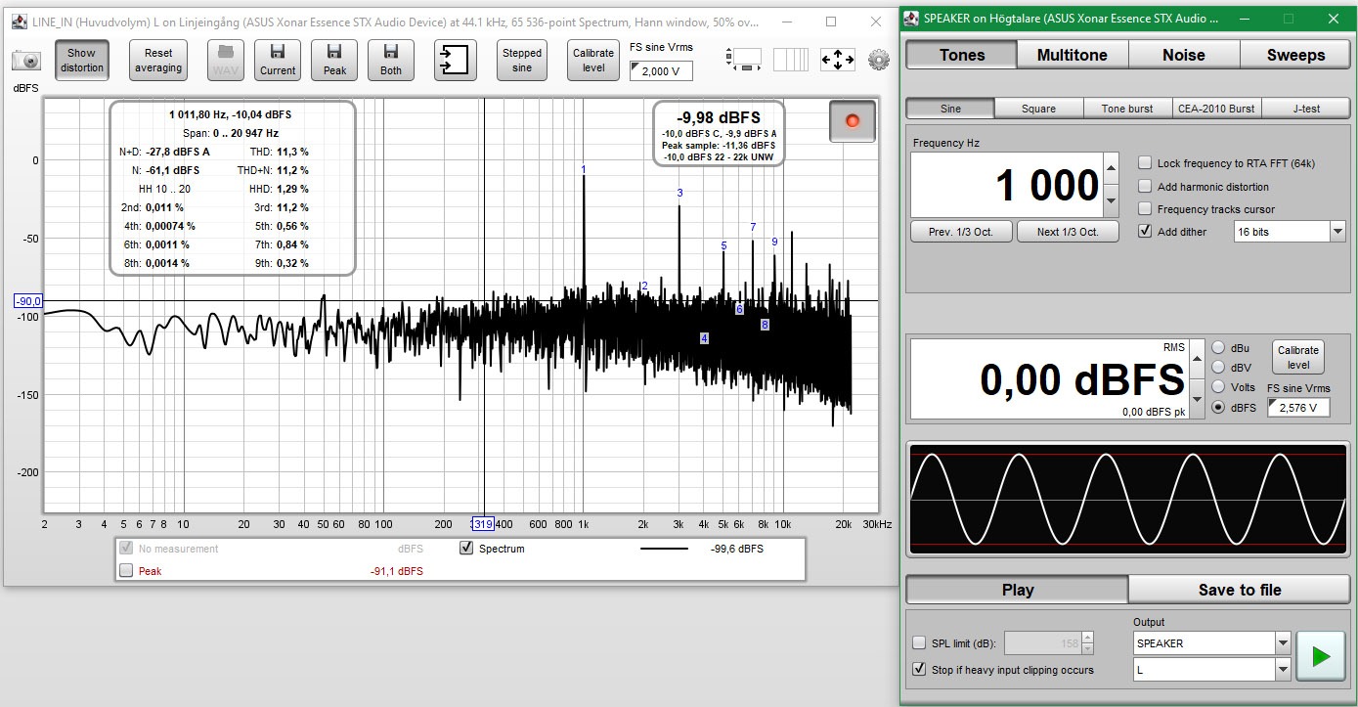
Task: Click the greyed-out WAV folder icon
Action: 225,60
